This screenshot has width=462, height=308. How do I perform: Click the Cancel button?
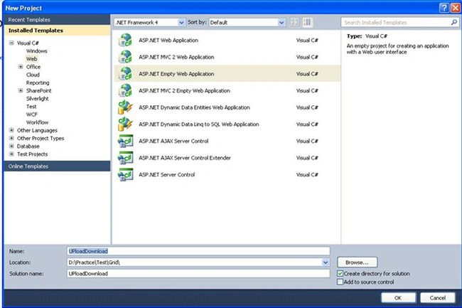tap(438, 297)
